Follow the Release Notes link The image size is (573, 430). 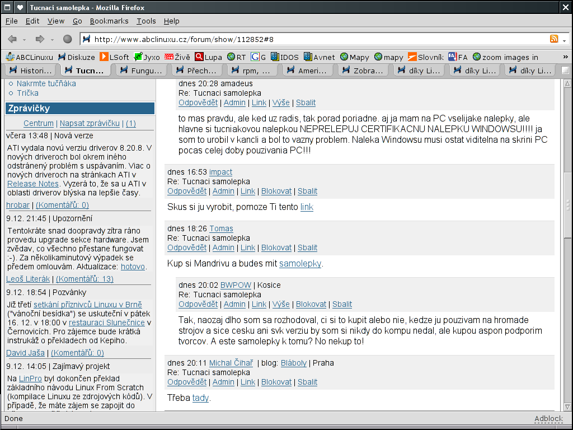[33, 184]
